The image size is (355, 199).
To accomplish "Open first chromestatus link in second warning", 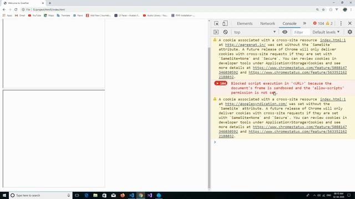I will tap(300, 127).
